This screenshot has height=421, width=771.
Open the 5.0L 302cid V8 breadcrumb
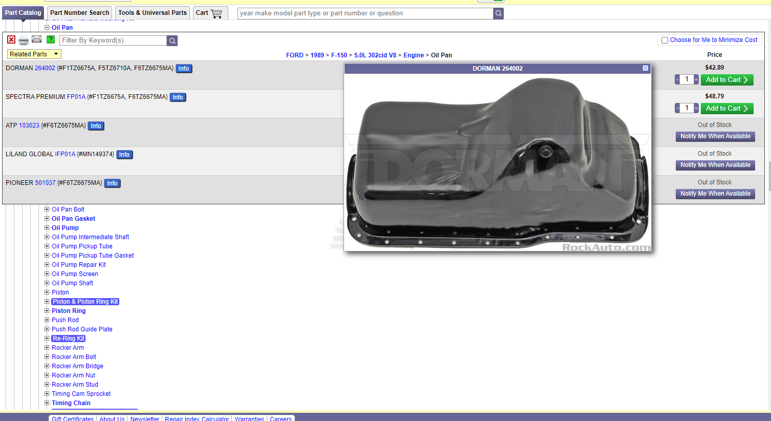tap(375, 55)
